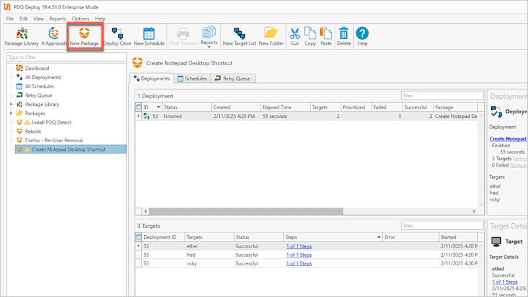Screen dimensions: 528x297
Task: Open the Reports toolbar dropdown
Action: pos(209,37)
